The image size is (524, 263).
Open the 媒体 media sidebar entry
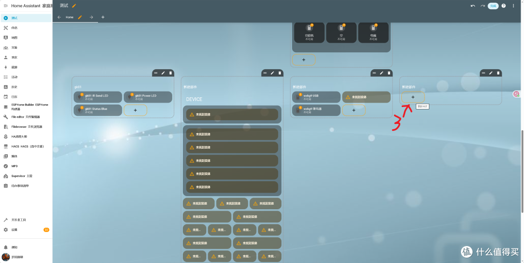26,156
